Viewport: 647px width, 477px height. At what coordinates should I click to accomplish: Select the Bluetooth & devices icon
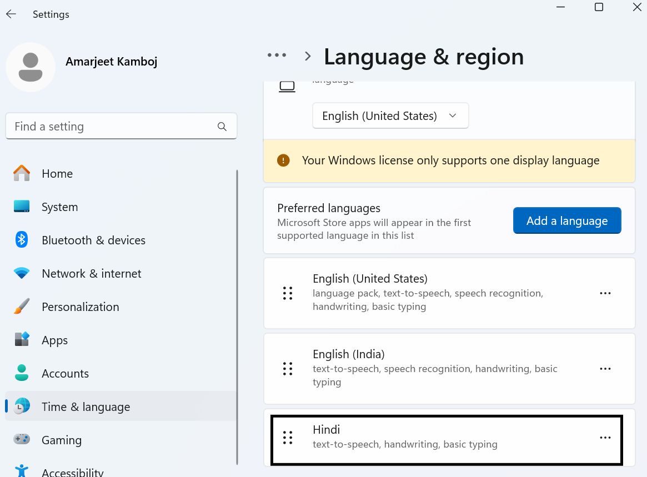21,240
